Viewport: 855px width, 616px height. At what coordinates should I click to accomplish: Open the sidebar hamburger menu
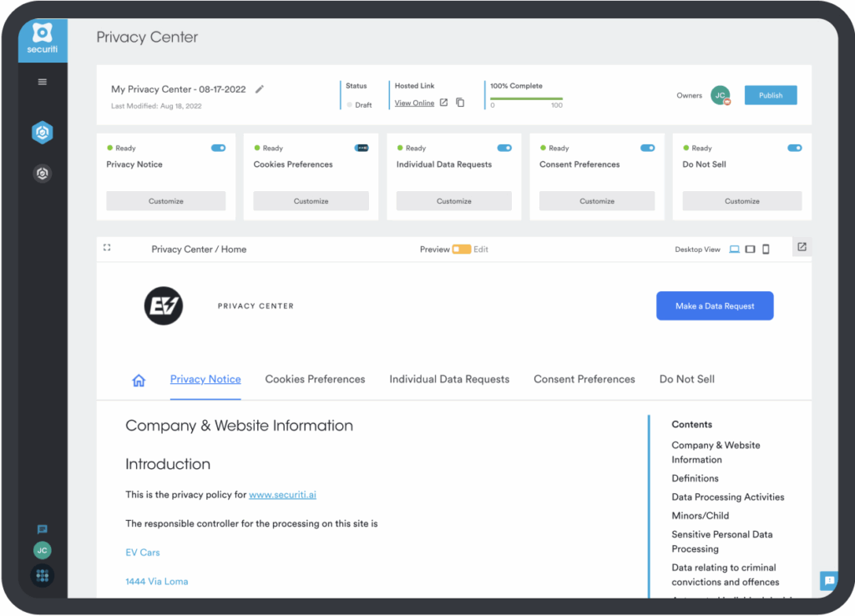[43, 82]
